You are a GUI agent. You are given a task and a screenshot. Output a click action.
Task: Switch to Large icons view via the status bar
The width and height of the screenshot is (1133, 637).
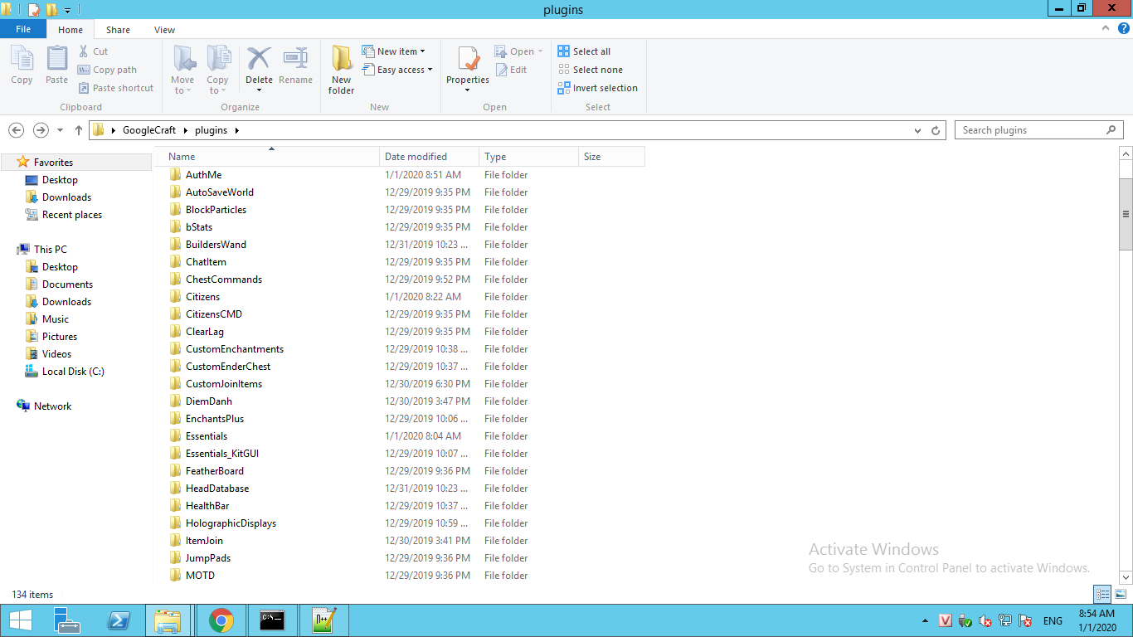[x=1121, y=594]
